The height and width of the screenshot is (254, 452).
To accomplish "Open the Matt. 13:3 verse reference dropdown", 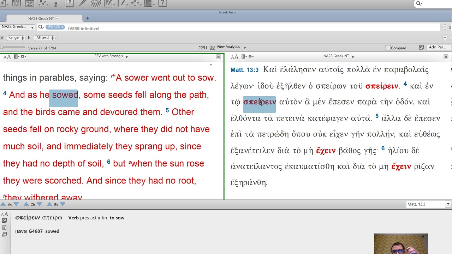I will (x=448, y=204).
